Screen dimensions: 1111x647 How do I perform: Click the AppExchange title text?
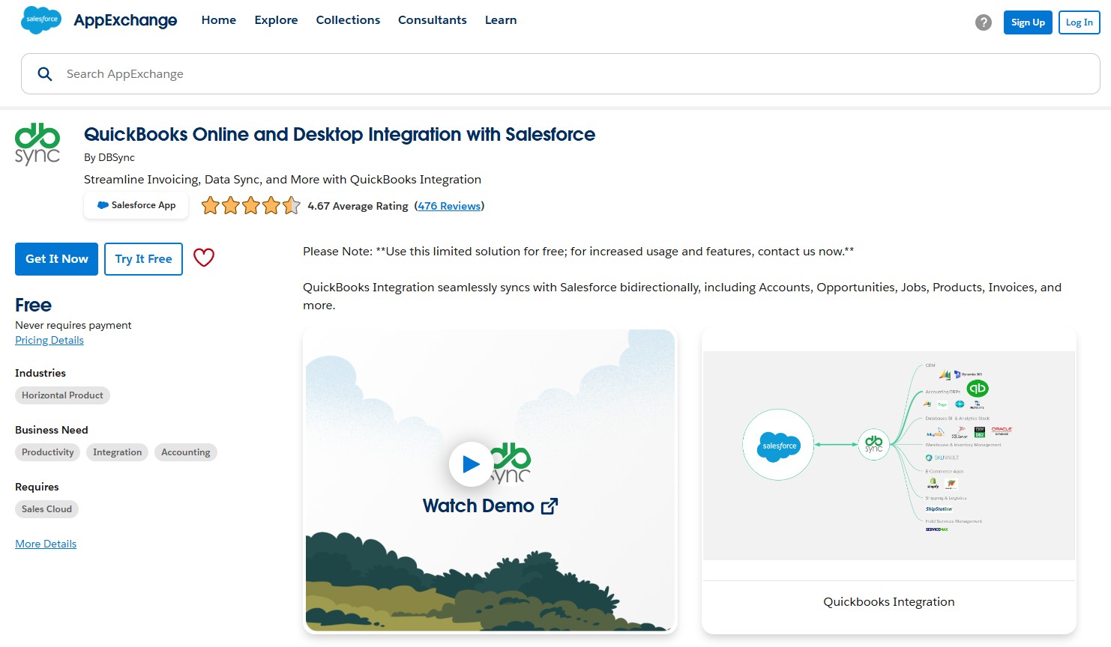point(125,20)
